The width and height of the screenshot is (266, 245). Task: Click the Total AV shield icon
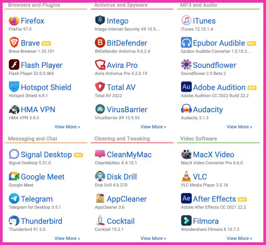coord(100,87)
